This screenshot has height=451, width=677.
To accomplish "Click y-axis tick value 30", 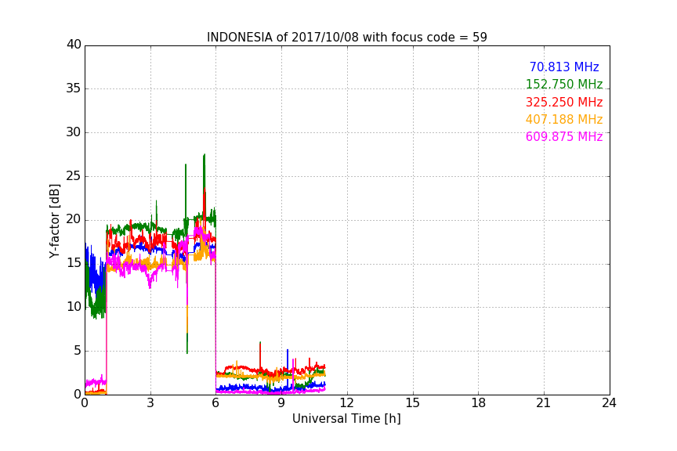I will [x=74, y=132].
